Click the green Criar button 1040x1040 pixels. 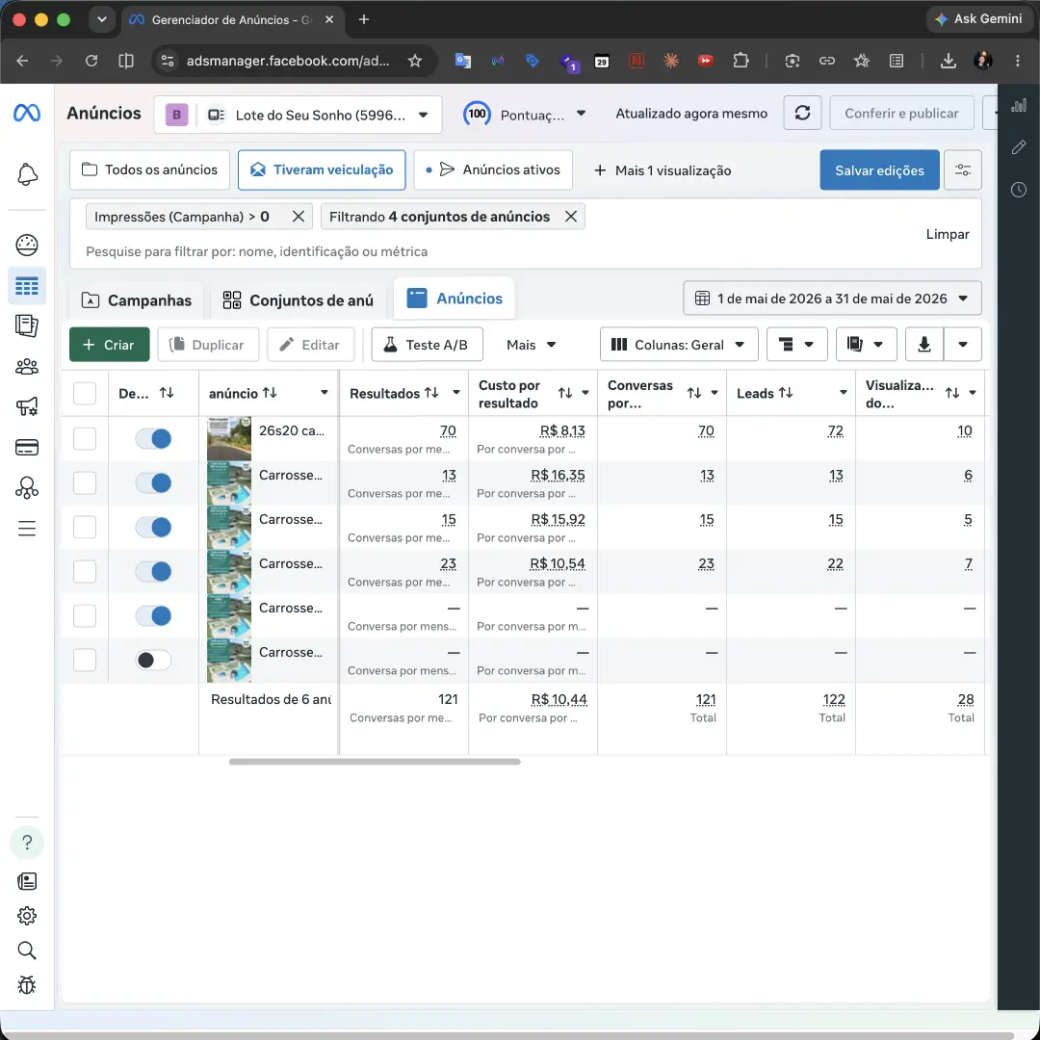pyautogui.click(x=110, y=344)
